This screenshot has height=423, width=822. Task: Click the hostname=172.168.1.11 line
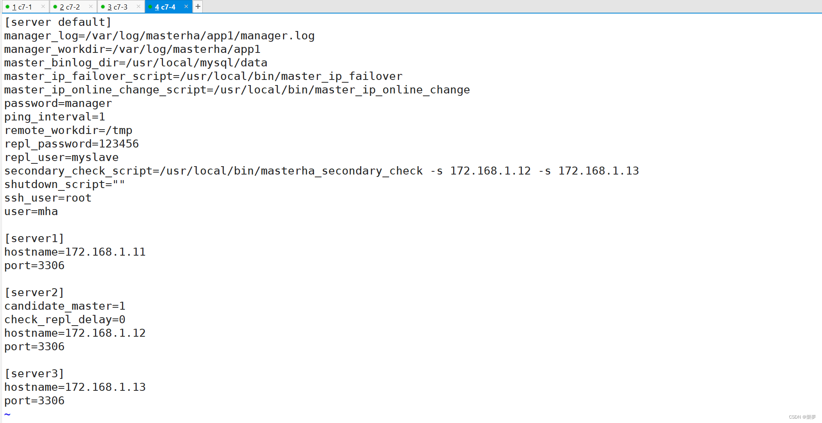click(75, 252)
